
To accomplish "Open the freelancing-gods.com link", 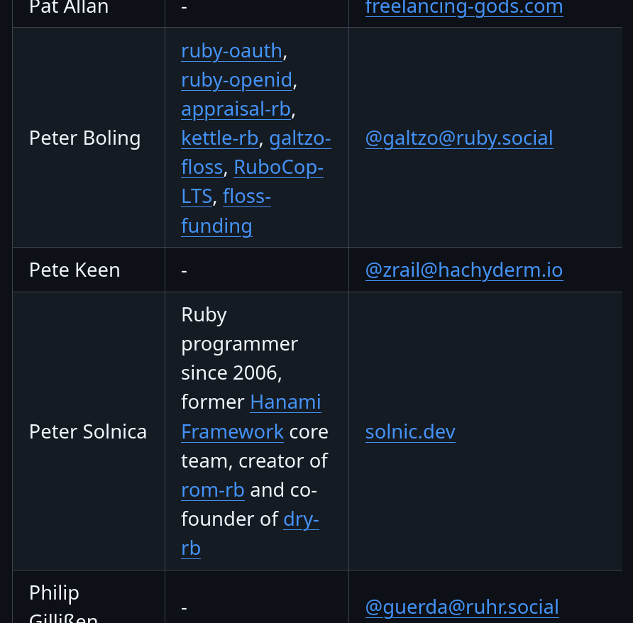I will click(x=463, y=9).
